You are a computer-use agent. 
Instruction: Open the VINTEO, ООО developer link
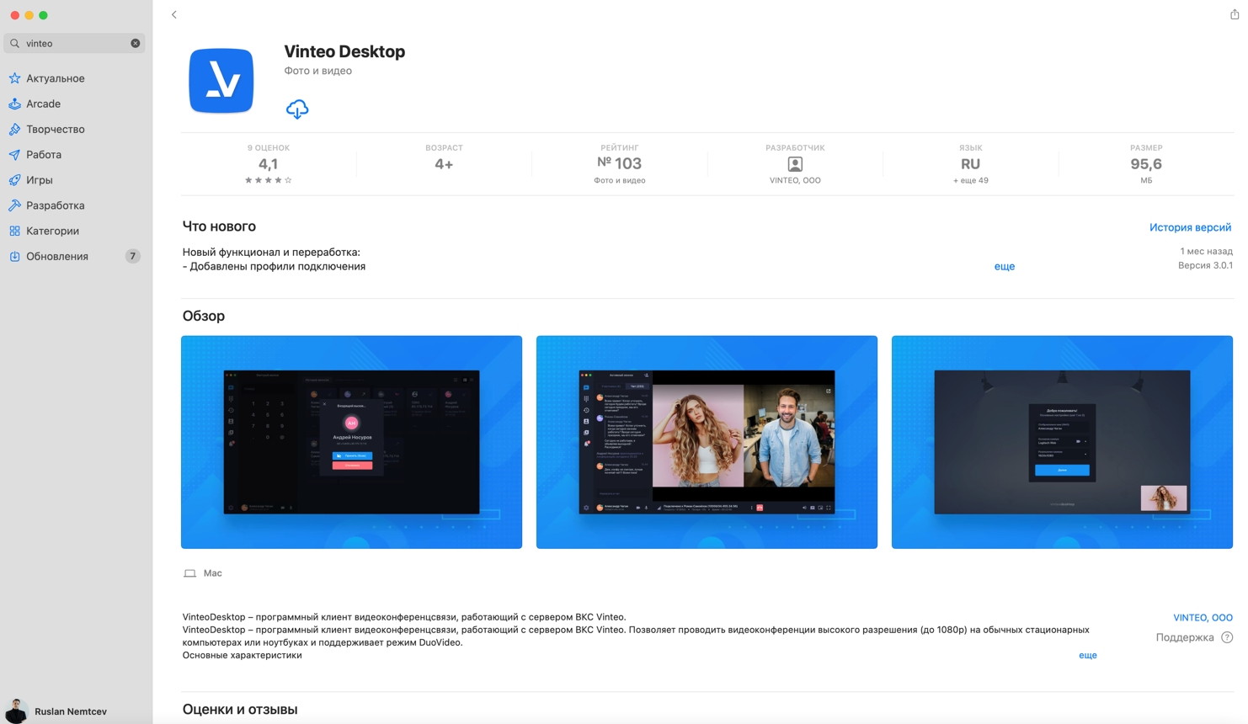tap(1203, 617)
